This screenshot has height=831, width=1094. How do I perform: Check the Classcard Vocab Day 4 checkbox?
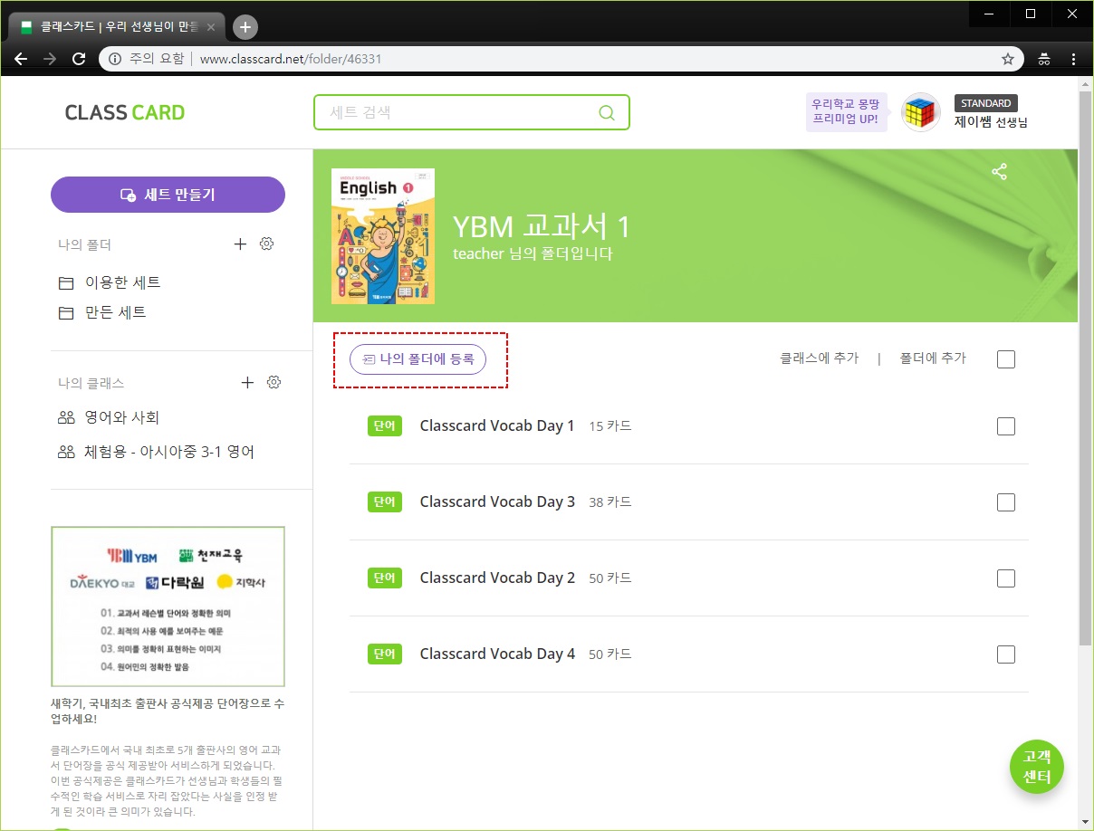click(x=1006, y=654)
